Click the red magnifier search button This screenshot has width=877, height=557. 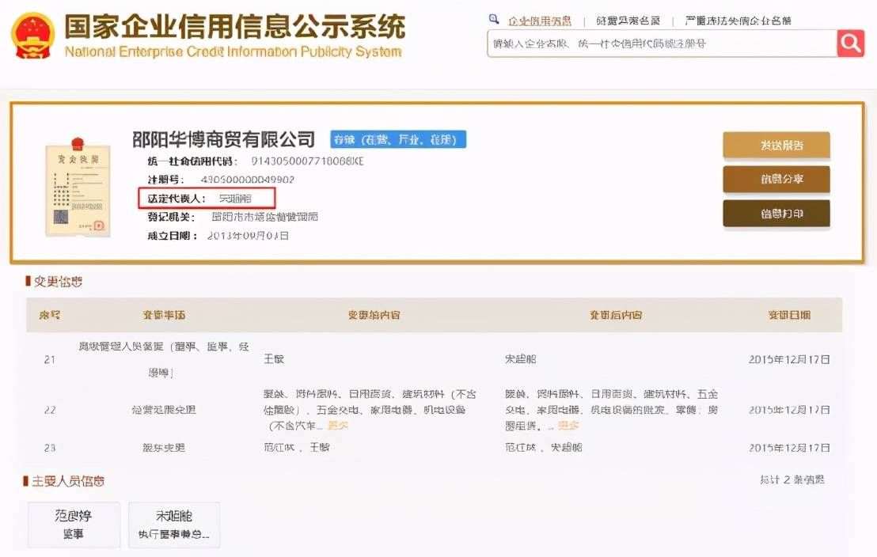(850, 44)
